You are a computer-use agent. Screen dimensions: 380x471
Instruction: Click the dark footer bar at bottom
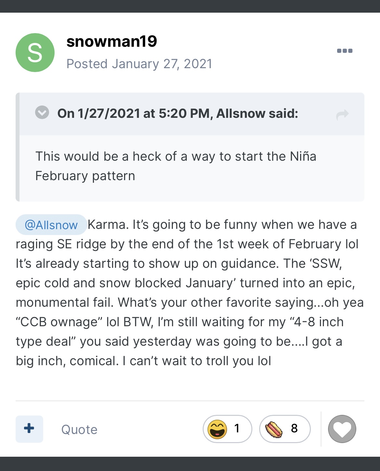click(x=190, y=464)
